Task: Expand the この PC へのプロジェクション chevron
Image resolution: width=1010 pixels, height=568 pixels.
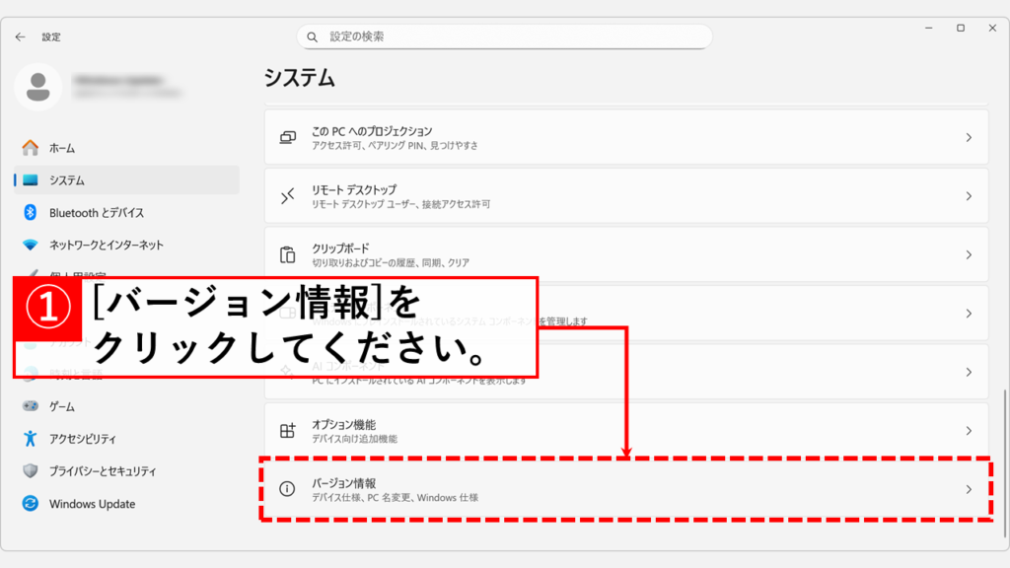Action: point(969,138)
